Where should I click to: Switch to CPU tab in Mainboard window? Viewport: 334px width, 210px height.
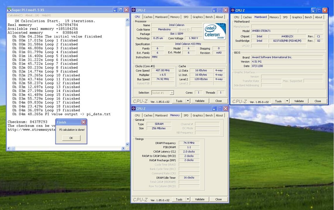click(x=237, y=17)
